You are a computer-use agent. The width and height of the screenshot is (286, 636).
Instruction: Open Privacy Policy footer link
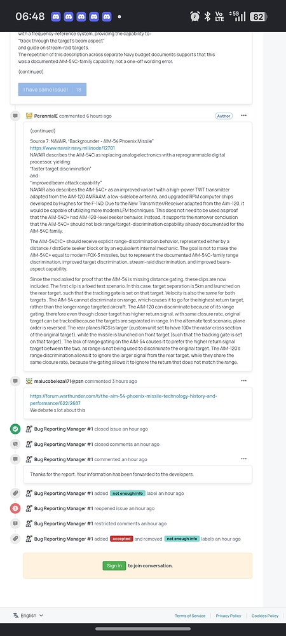(228, 616)
